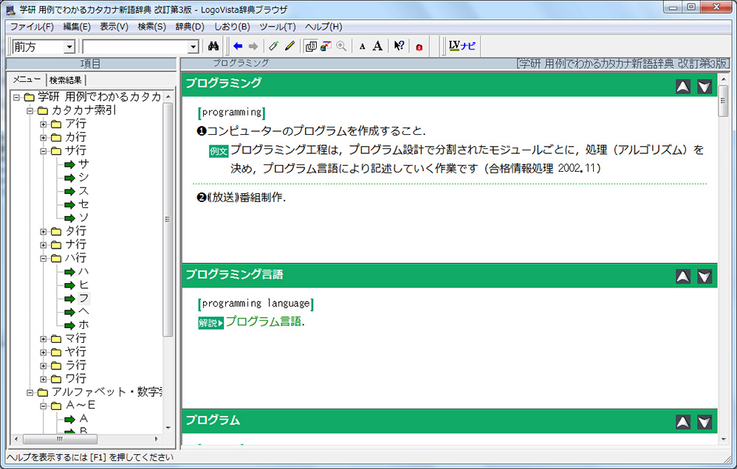Increase font size with large A
Screen dimensions: 737x469
point(377,46)
